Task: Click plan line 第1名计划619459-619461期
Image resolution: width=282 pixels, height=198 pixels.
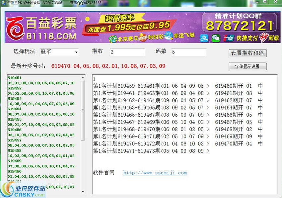Action: click(x=178, y=86)
